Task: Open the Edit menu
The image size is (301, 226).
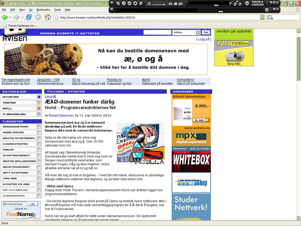Action: 13,10
